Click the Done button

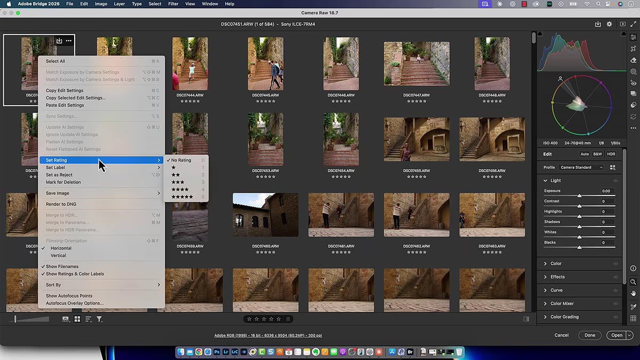(x=590, y=336)
